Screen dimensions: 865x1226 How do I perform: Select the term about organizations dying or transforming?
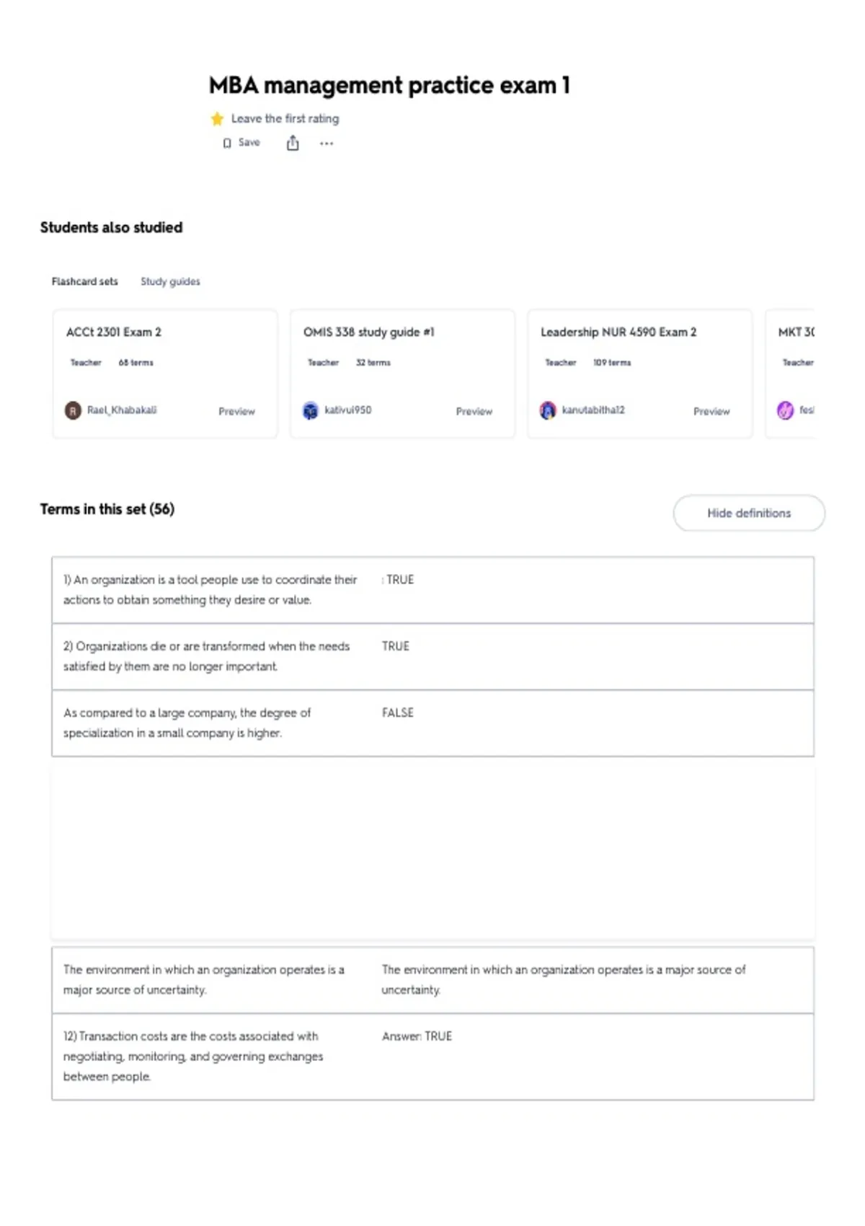[x=432, y=656]
